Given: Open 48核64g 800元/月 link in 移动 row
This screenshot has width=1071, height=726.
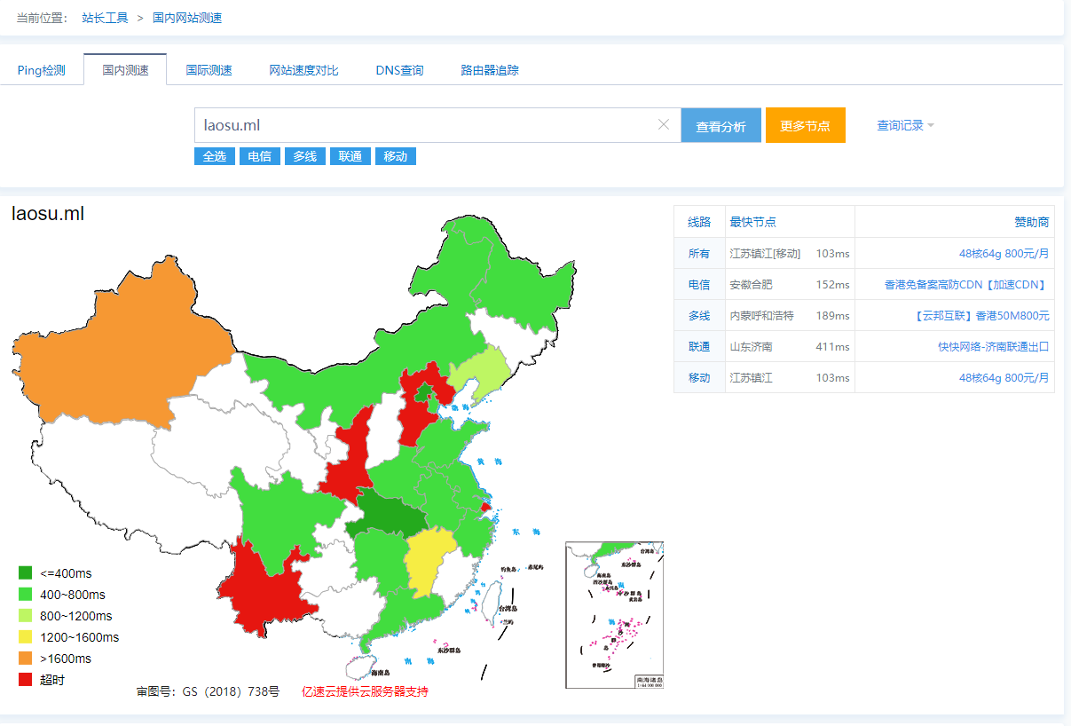Looking at the screenshot, I should [x=1004, y=378].
